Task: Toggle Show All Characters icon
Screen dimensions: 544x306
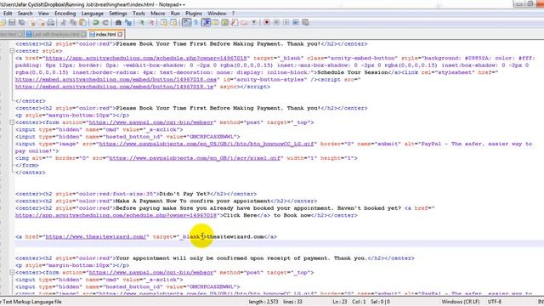Action: pyautogui.click(x=196, y=23)
